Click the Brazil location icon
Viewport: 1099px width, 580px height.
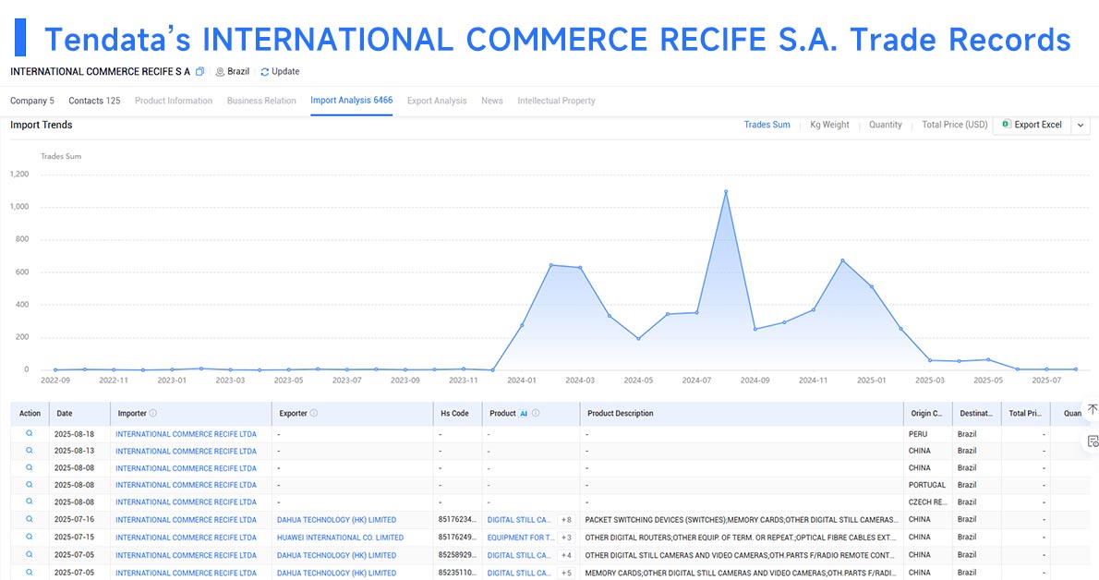coord(220,71)
